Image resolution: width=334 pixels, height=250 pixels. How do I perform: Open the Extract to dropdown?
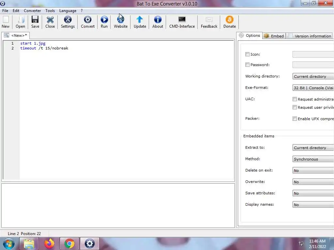pos(313,147)
